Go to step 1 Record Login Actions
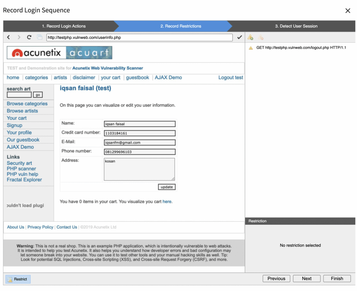The width and height of the screenshot is (357, 291). click(64, 26)
